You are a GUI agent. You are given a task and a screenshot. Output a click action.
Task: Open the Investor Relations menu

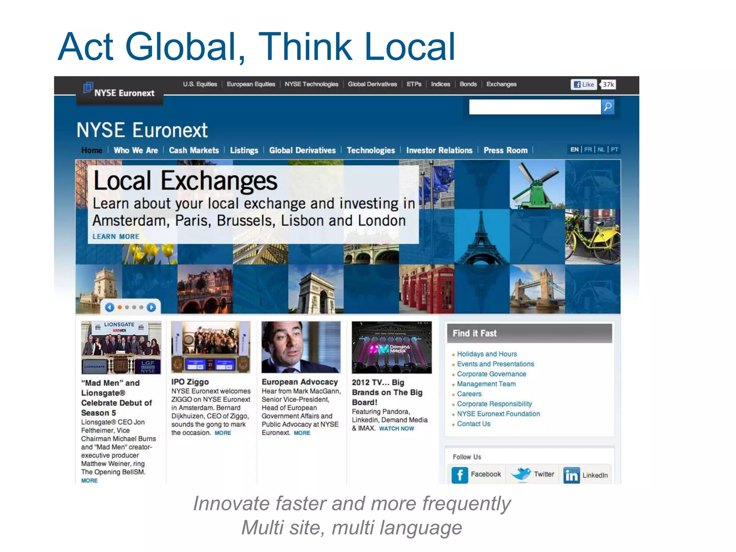click(x=439, y=150)
